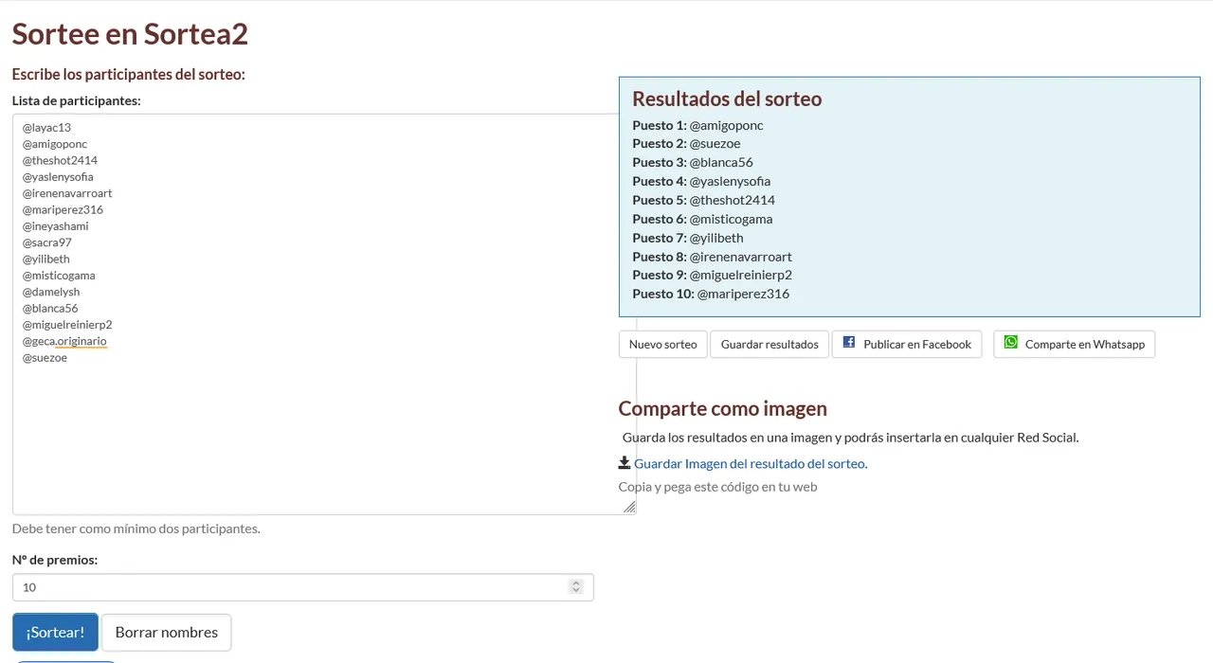
Task: Select @blanca56 in the participants list
Action: tap(50, 308)
